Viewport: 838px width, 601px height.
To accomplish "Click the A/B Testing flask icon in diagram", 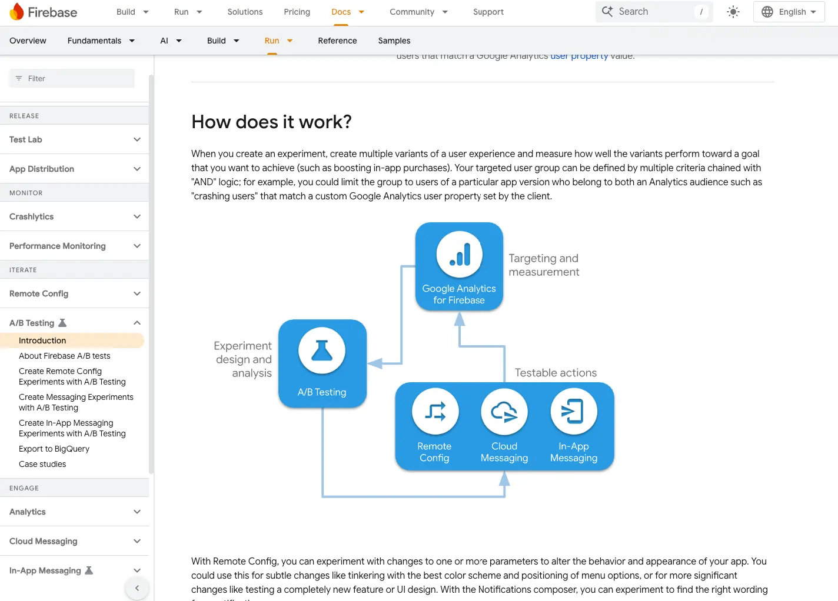I will [x=321, y=351].
